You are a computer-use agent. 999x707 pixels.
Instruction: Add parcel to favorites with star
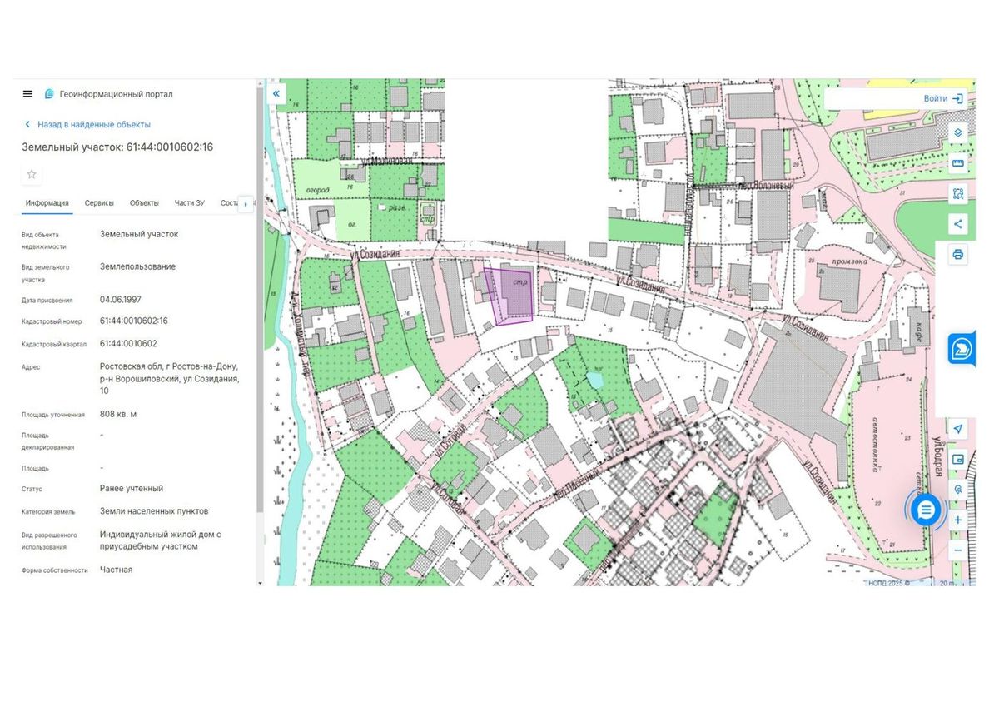[32, 174]
